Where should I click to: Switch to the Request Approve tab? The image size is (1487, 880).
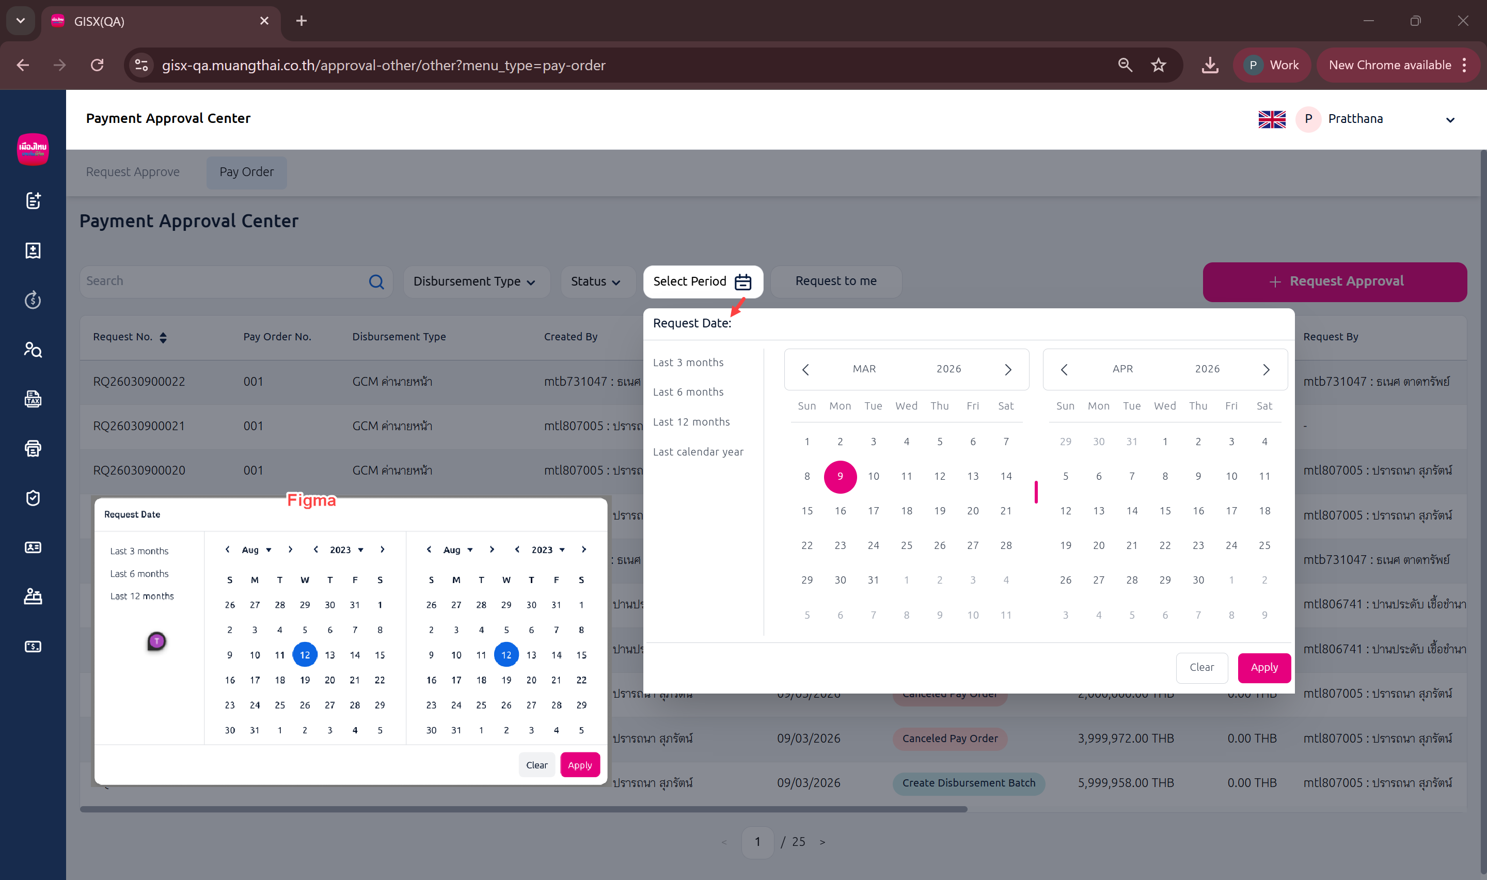133,172
